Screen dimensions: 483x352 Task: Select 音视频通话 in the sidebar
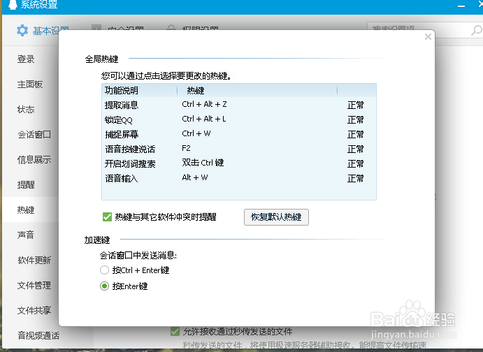[38, 335]
